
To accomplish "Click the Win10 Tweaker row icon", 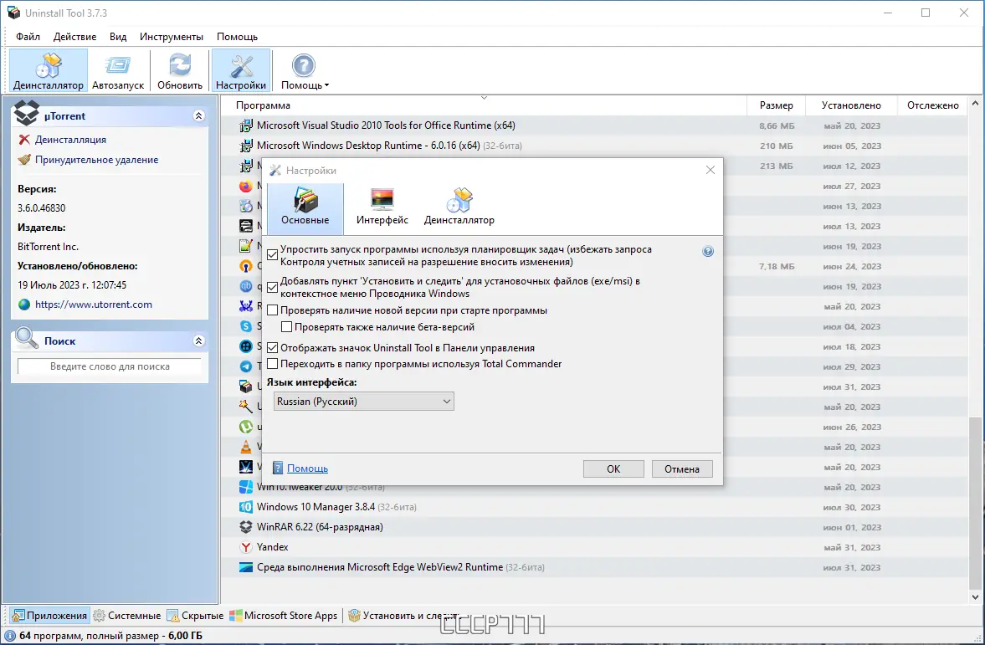I will (x=245, y=487).
